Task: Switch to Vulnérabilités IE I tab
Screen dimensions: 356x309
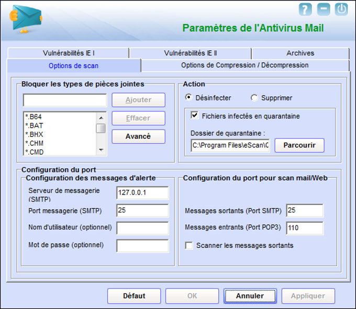Action: (69, 53)
